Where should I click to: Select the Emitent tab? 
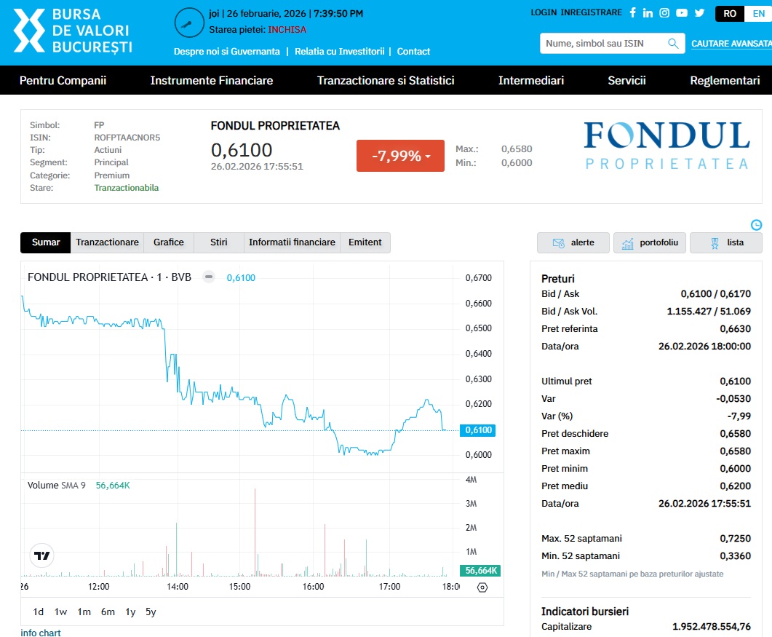click(365, 242)
